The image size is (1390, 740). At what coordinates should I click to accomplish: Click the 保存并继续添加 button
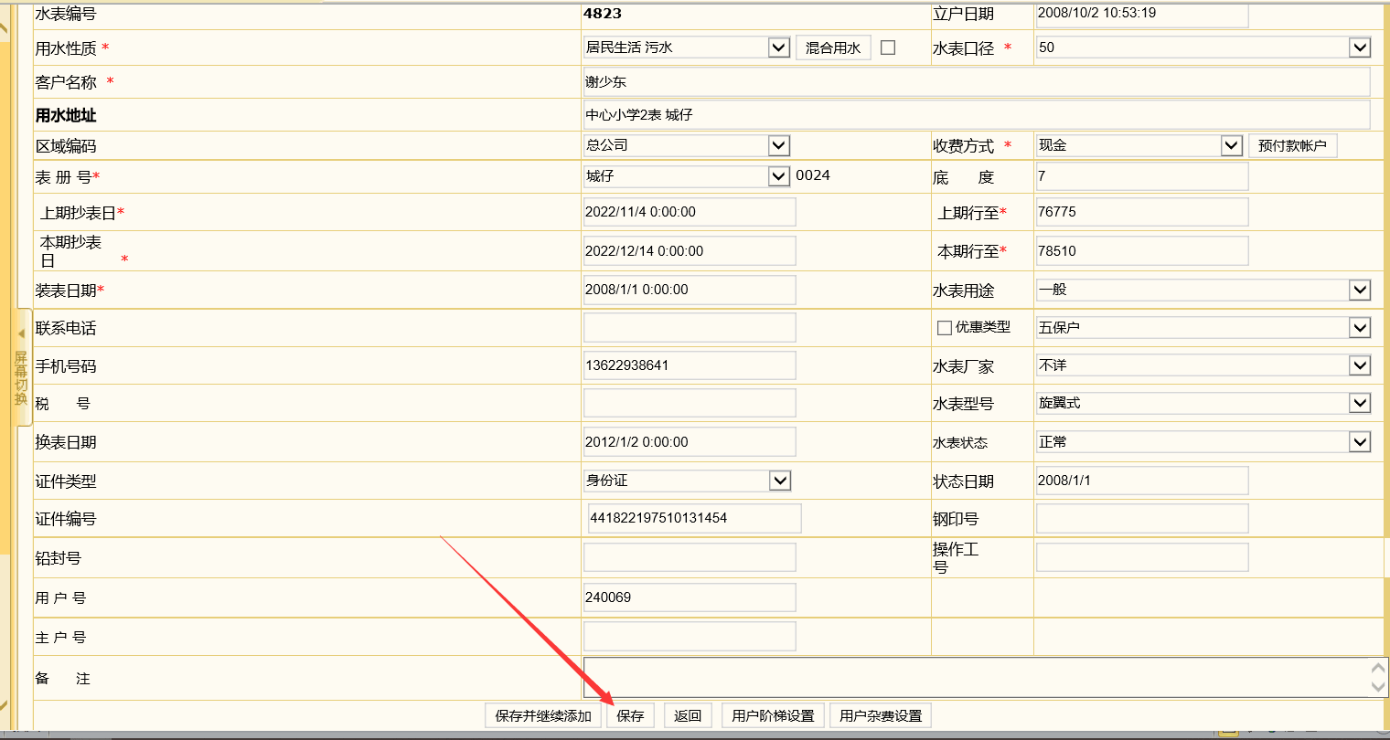tap(543, 715)
